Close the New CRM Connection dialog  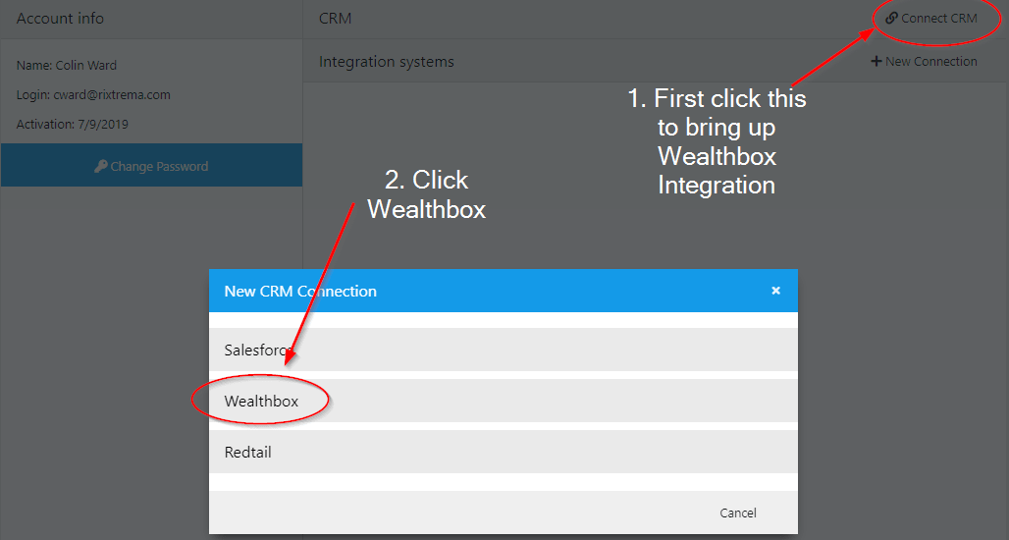pyautogui.click(x=775, y=291)
